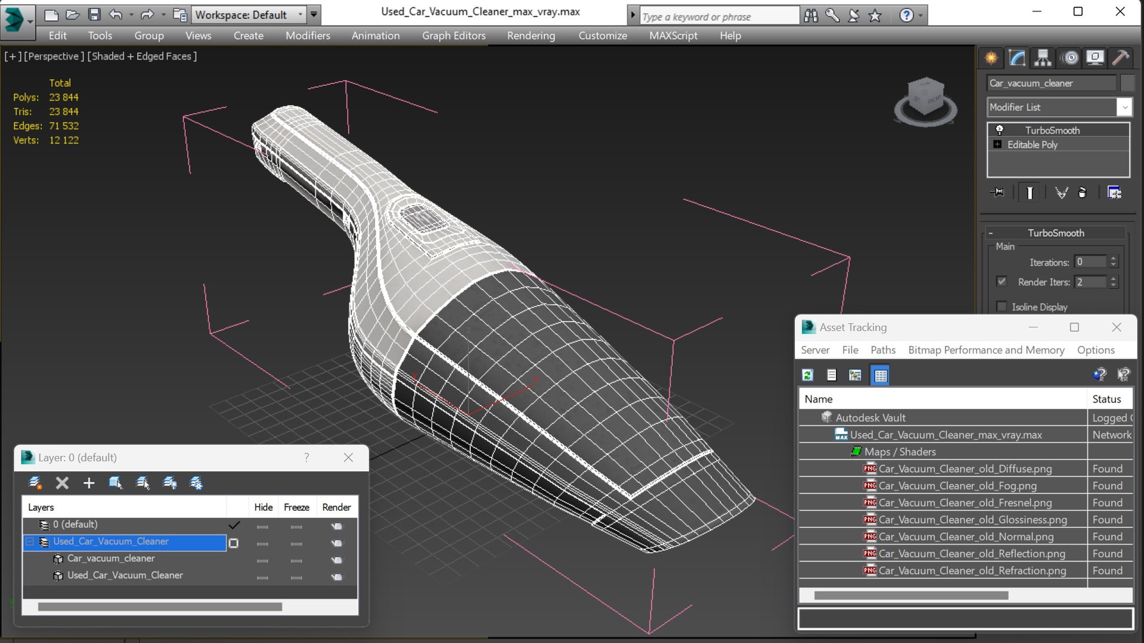Open the Graph Editors menu
The height and width of the screenshot is (643, 1144).
[x=454, y=36]
